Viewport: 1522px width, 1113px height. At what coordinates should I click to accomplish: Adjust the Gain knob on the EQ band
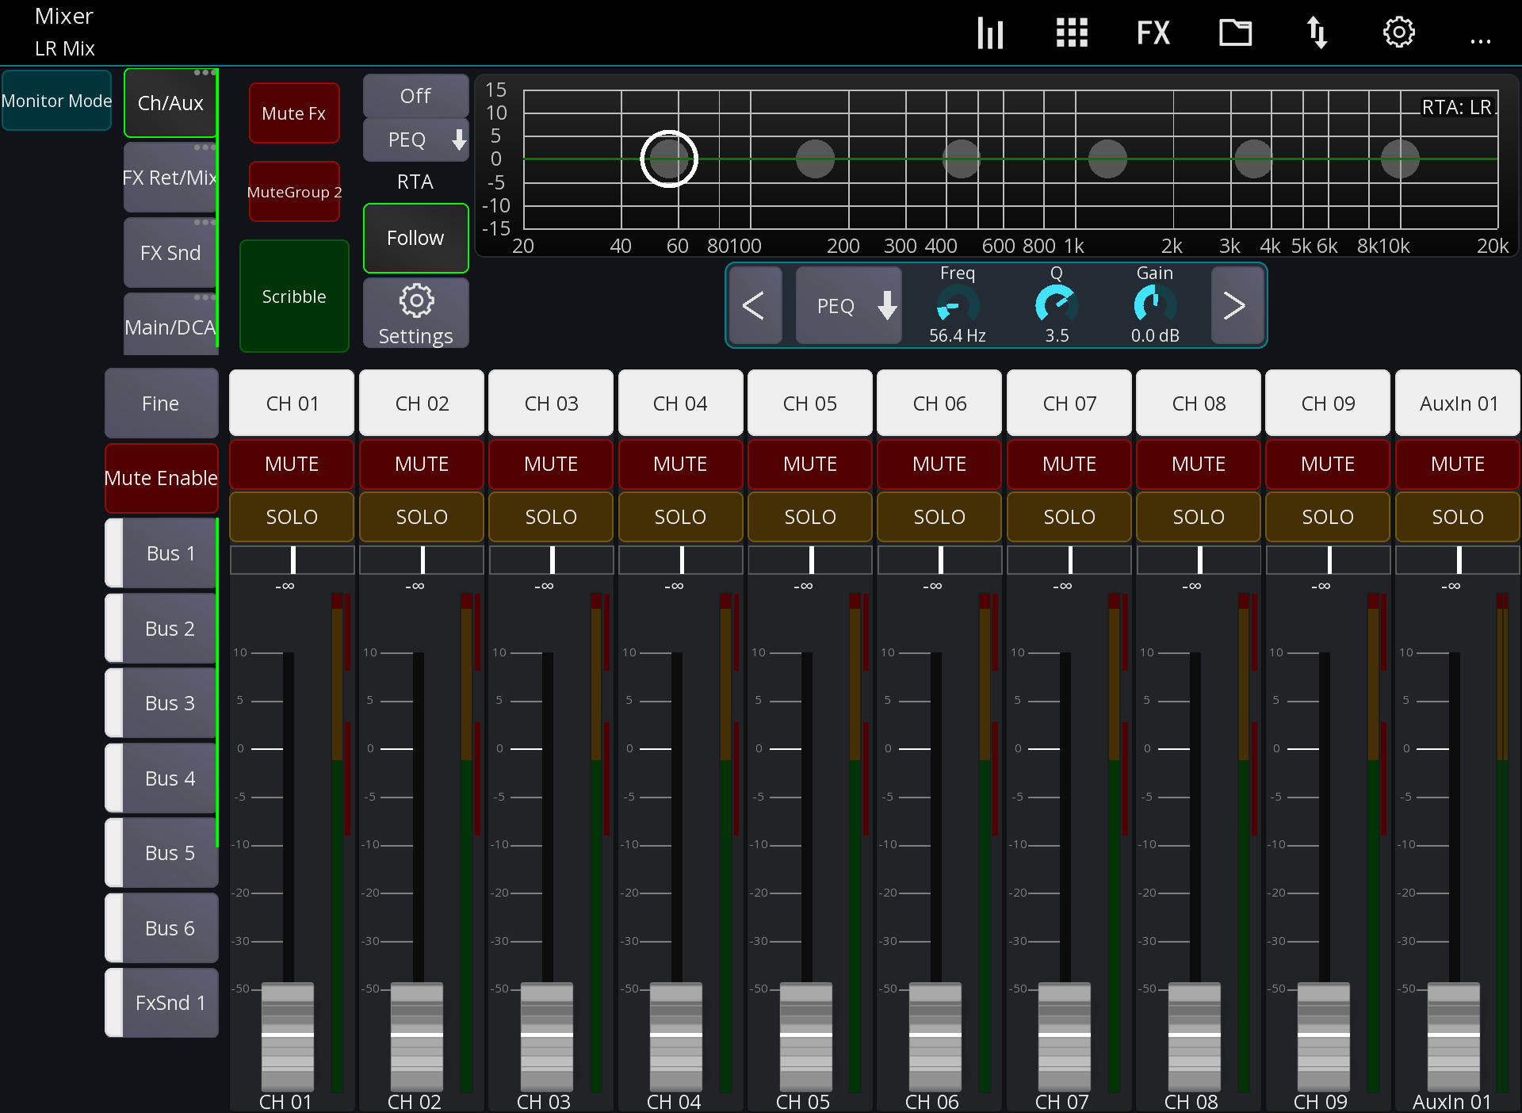1153,305
